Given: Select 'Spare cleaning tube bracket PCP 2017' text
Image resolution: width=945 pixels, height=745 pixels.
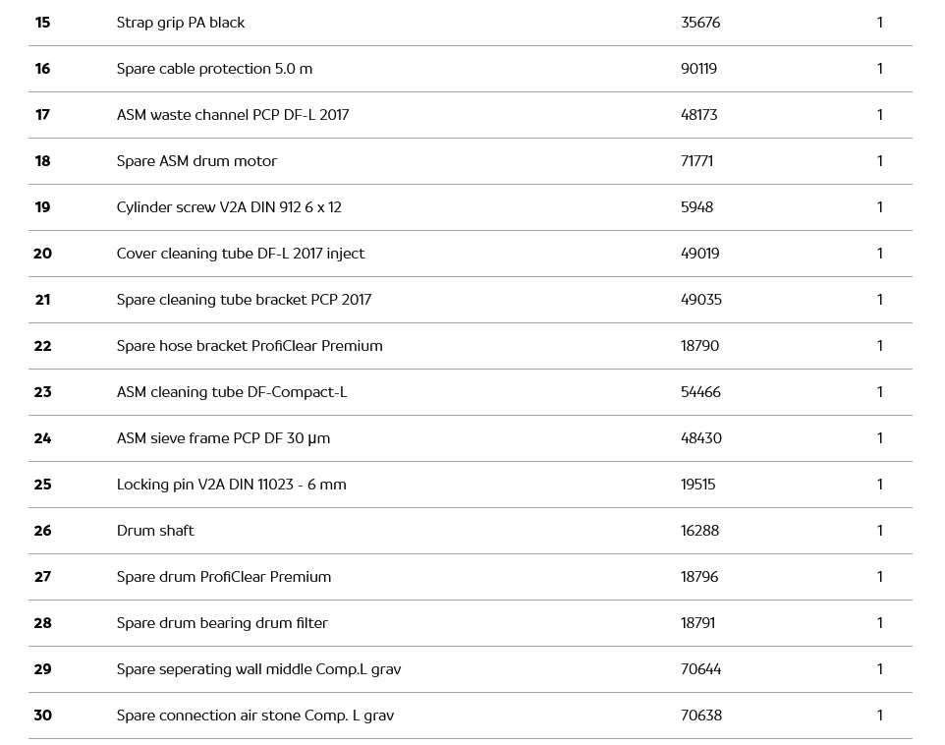Looking at the screenshot, I should point(244,300).
